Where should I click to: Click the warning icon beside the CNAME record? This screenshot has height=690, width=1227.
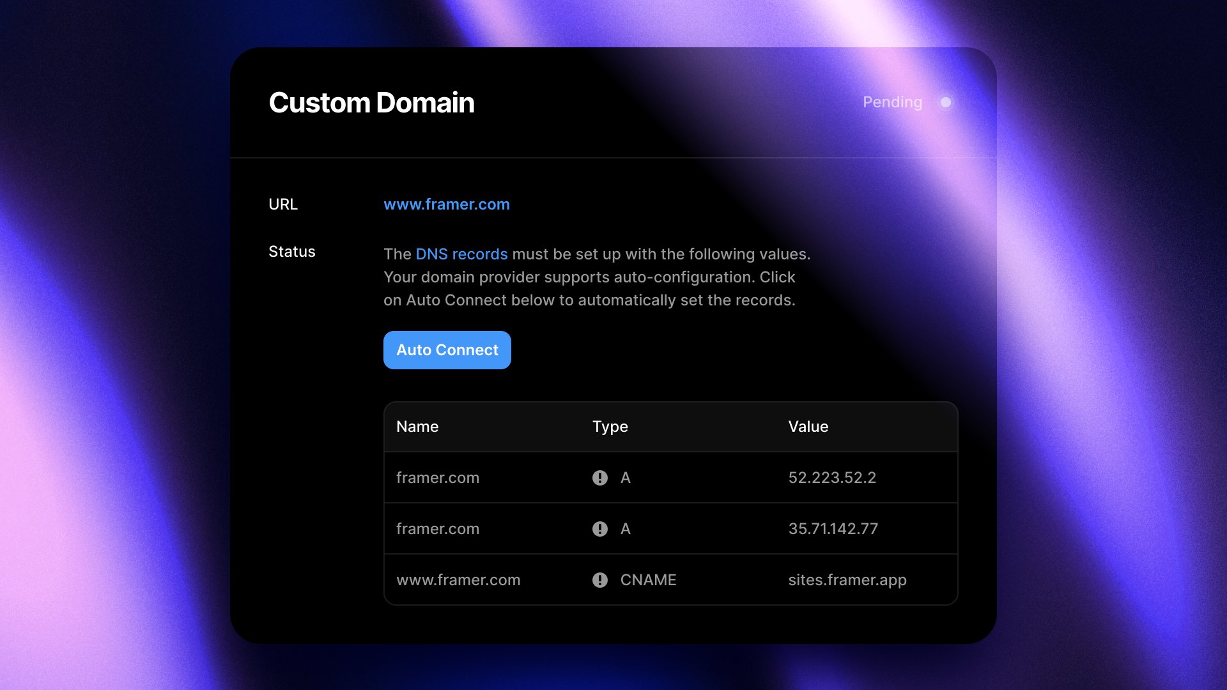[599, 579]
